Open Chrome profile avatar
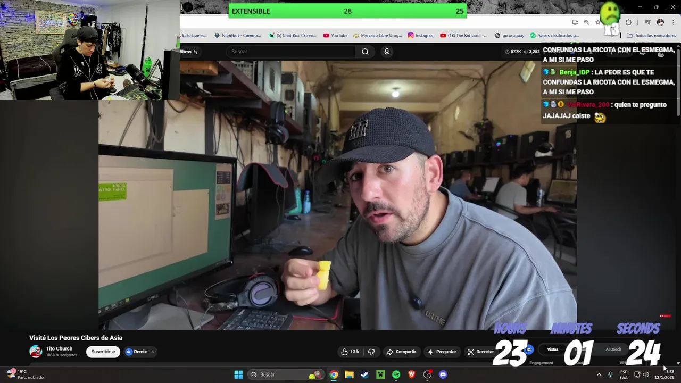 pos(660,22)
